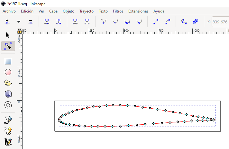Choose the Circle/Ellipse tool
Screen dimensions: 229x149
coord(8,72)
